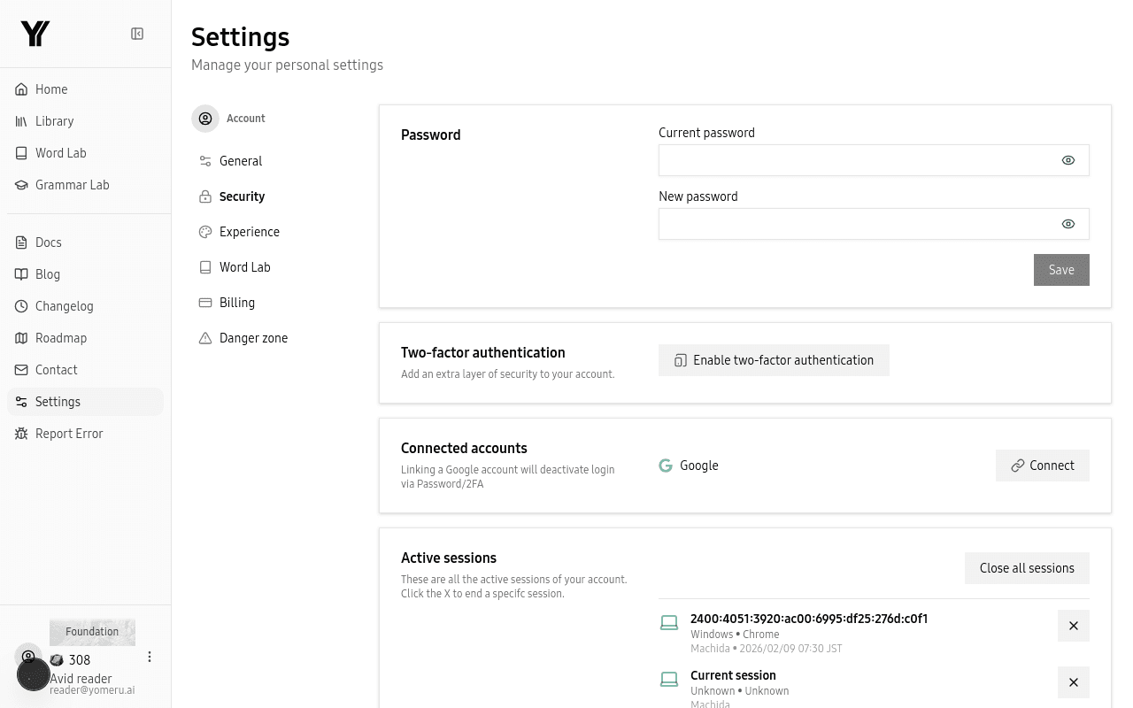Open the Library section

54,121
